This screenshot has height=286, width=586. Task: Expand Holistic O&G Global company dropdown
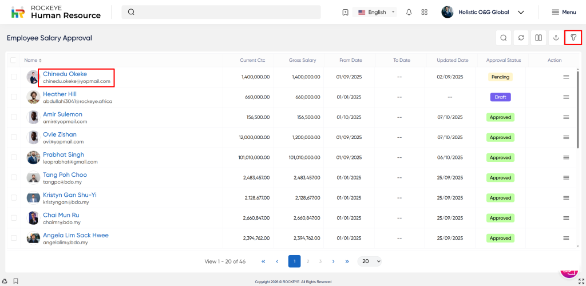(521, 12)
